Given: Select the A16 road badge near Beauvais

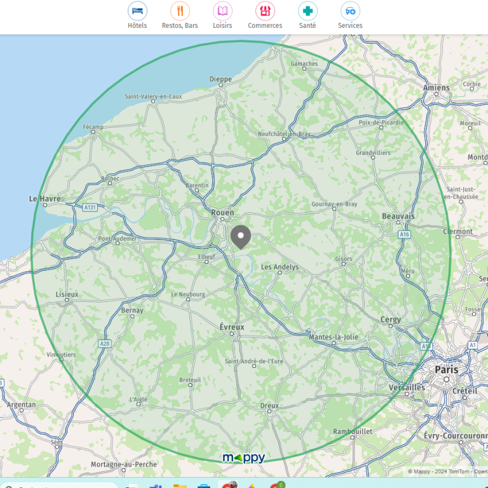Looking at the screenshot, I should tap(404, 234).
